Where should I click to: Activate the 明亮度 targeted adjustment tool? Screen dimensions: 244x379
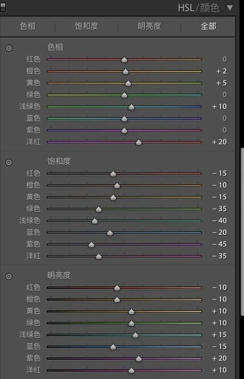[x=9, y=276]
